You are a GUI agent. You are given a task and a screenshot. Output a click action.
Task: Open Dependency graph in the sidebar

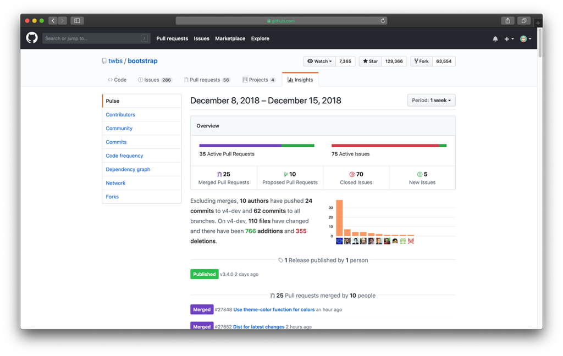pyautogui.click(x=142, y=169)
